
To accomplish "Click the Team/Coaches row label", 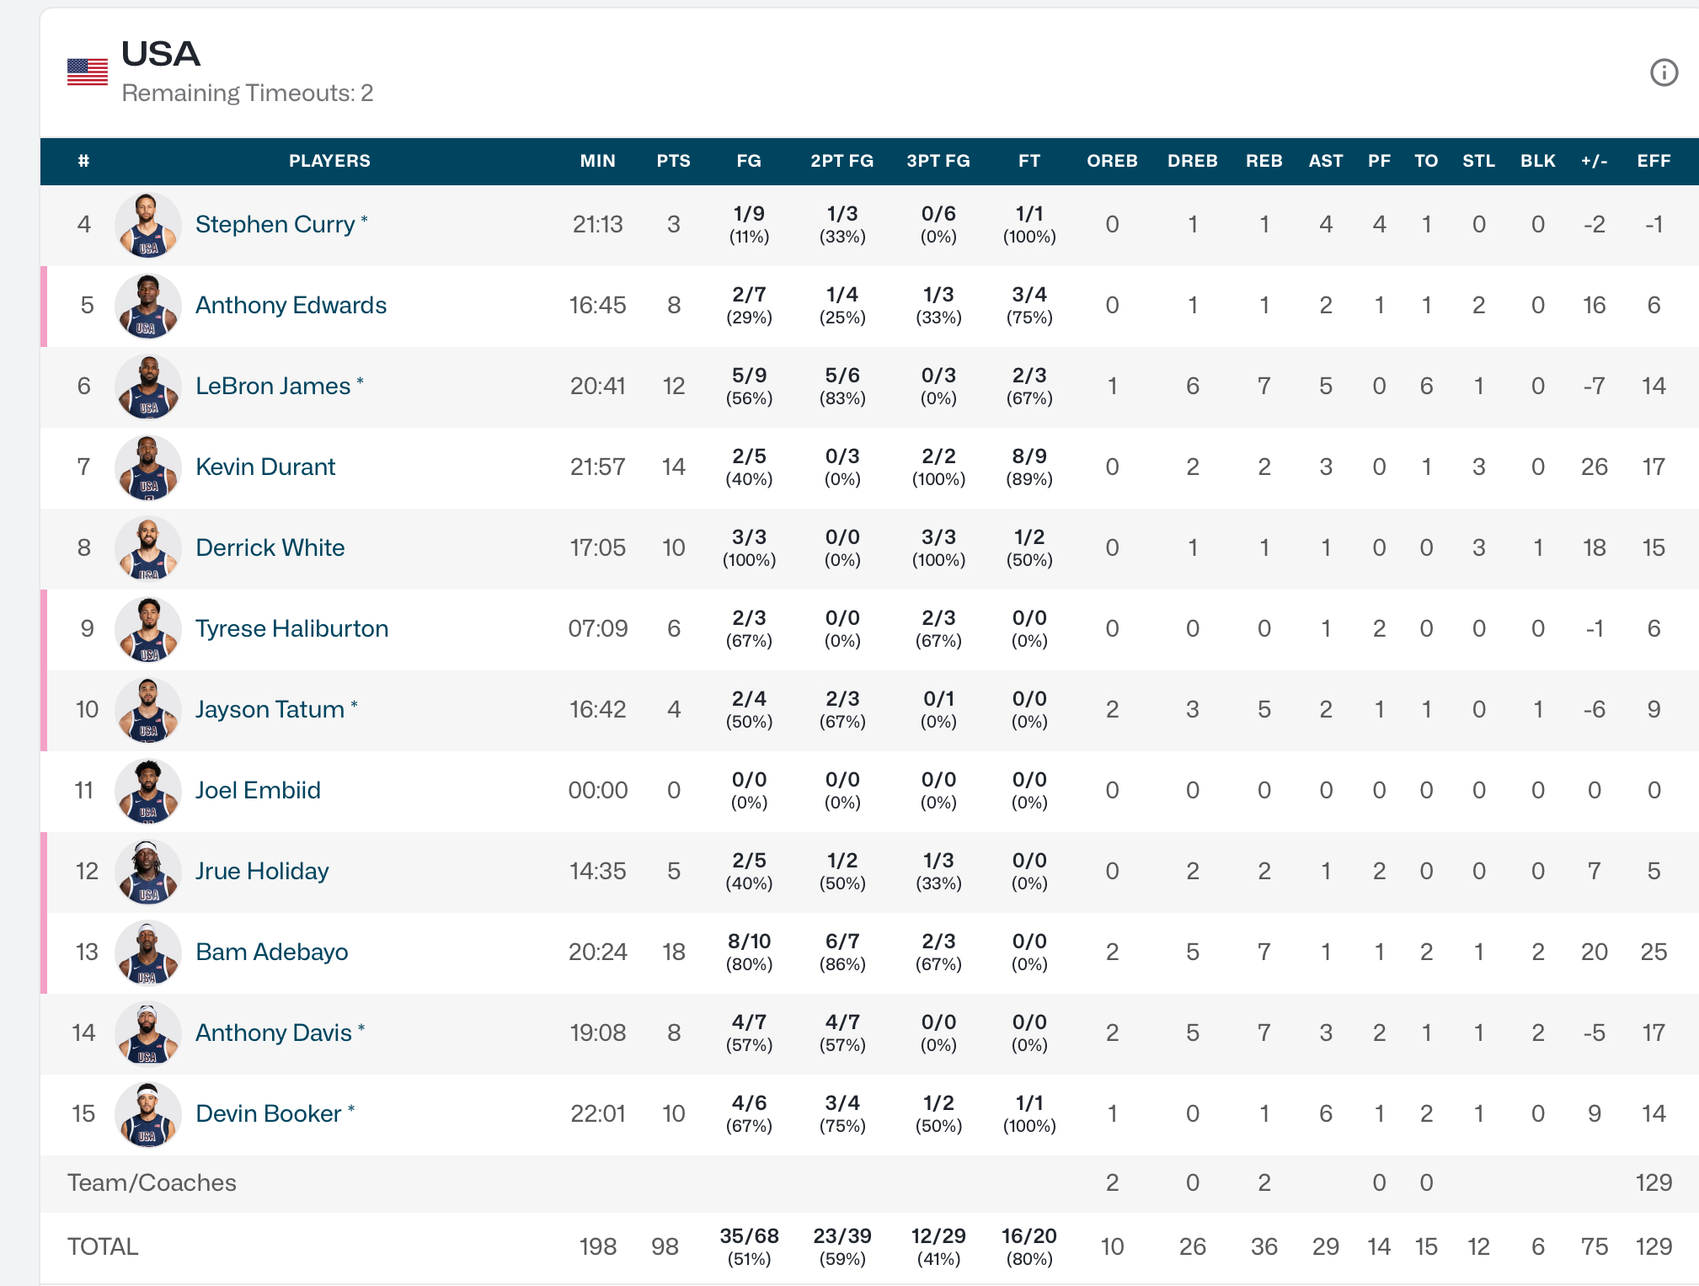I will pos(152,1182).
